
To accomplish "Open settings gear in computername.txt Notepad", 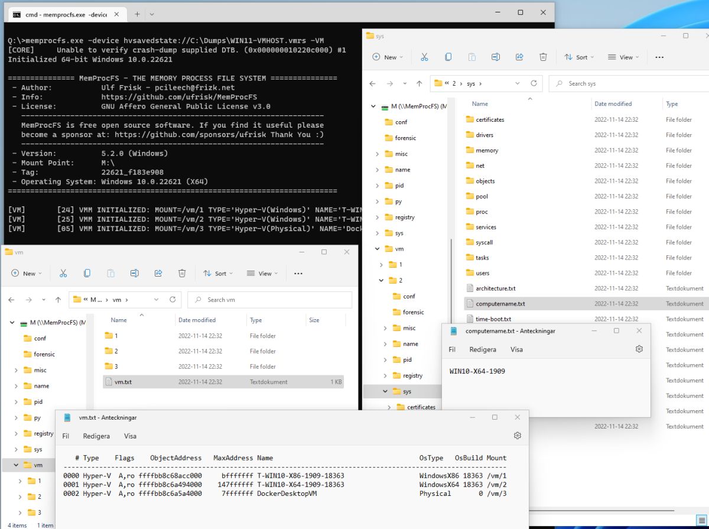I will click(639, 349).
